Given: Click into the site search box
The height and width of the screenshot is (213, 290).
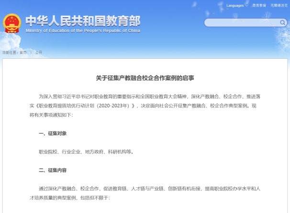Looking at the screenshot, I should (242, 22).
